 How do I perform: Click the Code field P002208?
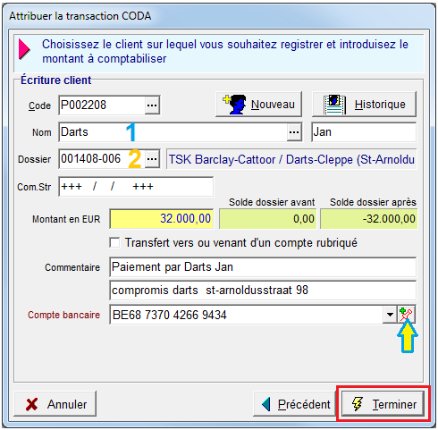tap(102, 105)
